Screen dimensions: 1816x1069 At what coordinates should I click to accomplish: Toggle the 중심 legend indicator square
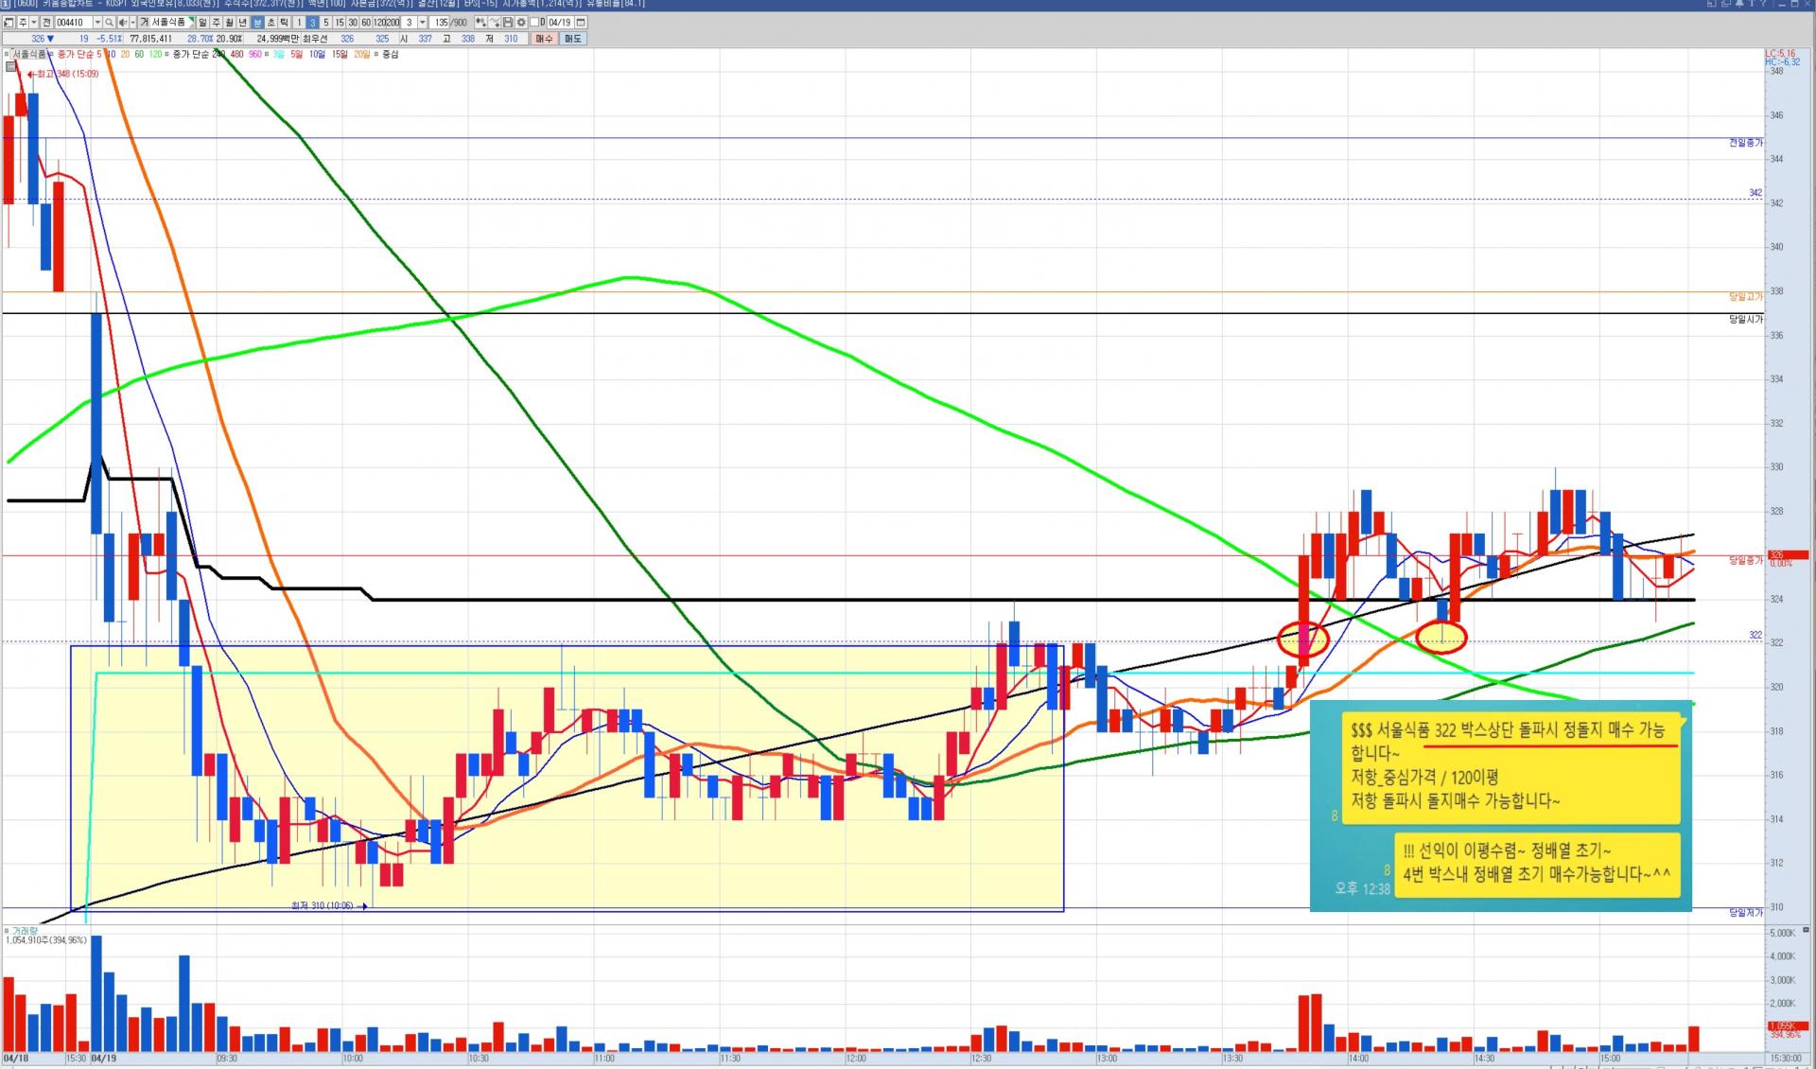(x=376, y=54)
